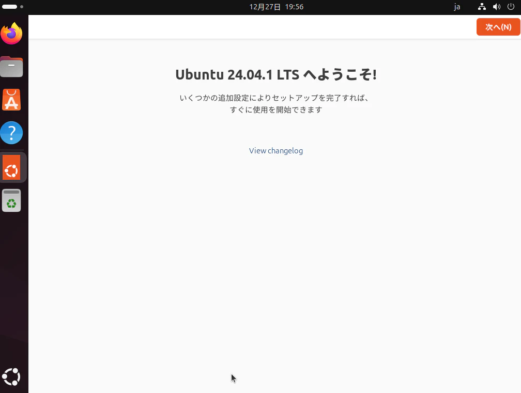Show applications via Ubuntu logo button
The width and height of the screenshot is (521, 393).
click(11, 377)
